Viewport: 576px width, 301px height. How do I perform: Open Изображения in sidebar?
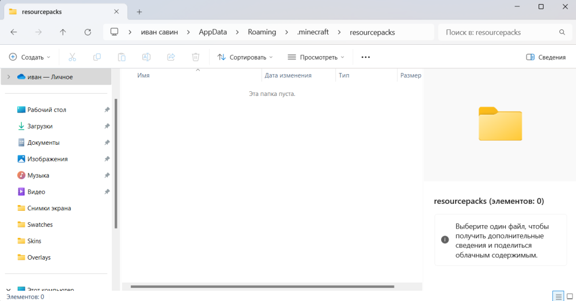[47, 159]
